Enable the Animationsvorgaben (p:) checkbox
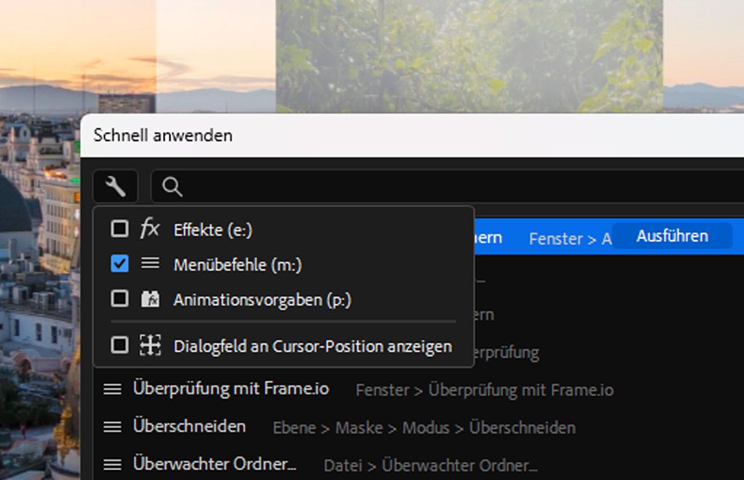 coord(120,299)
